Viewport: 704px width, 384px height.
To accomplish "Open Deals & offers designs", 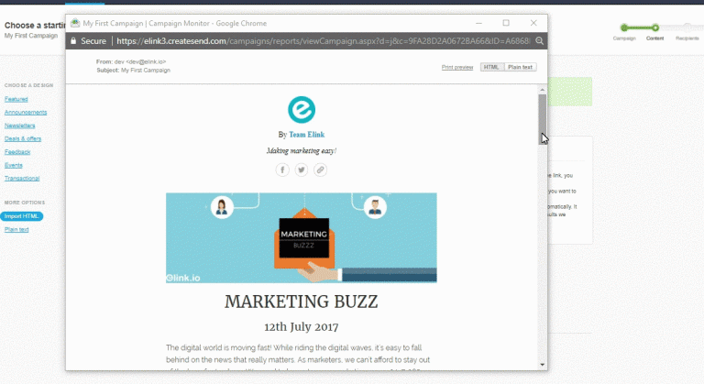I will 23,138.
